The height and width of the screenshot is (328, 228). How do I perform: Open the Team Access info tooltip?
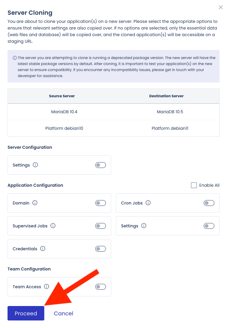(x=46, y=286)
